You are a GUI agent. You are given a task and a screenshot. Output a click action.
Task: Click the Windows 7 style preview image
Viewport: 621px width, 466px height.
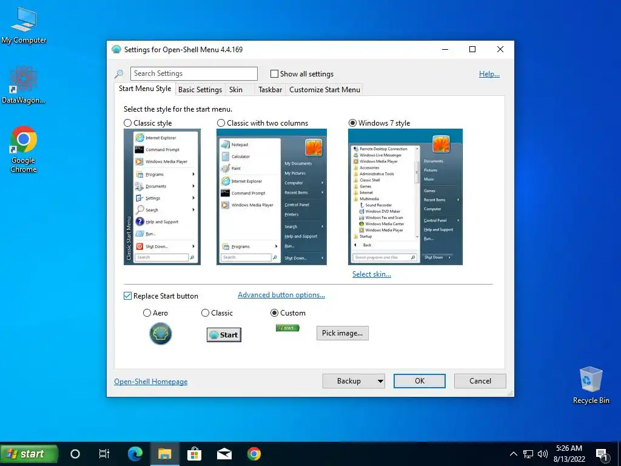tap(405, 197)
